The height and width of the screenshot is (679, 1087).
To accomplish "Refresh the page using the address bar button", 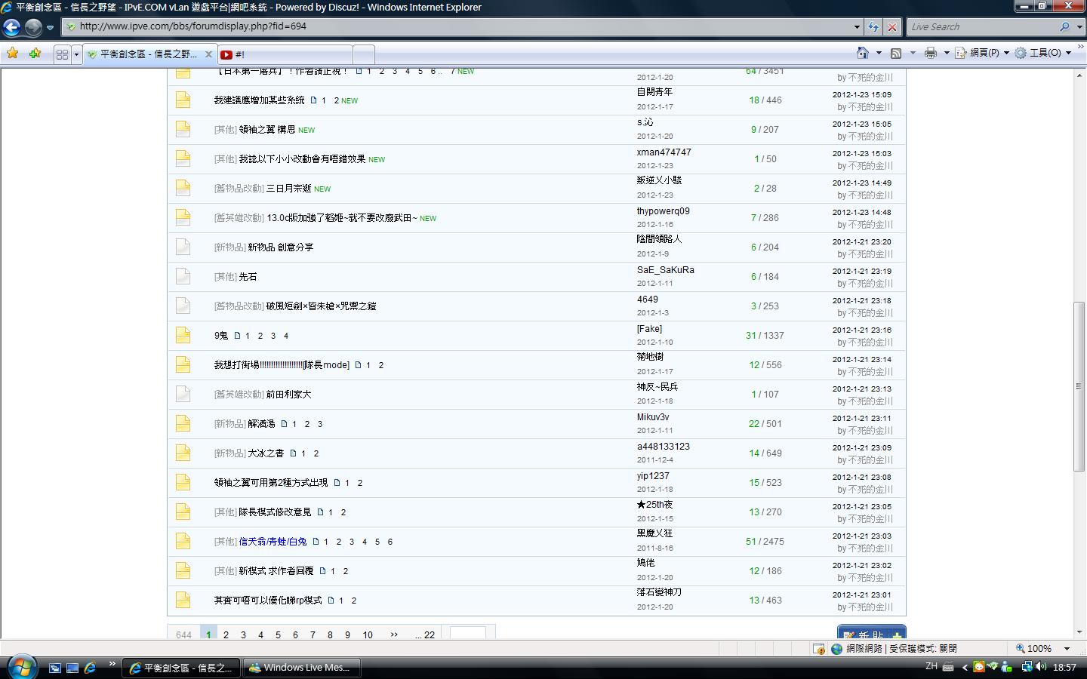I will [873, 26].
